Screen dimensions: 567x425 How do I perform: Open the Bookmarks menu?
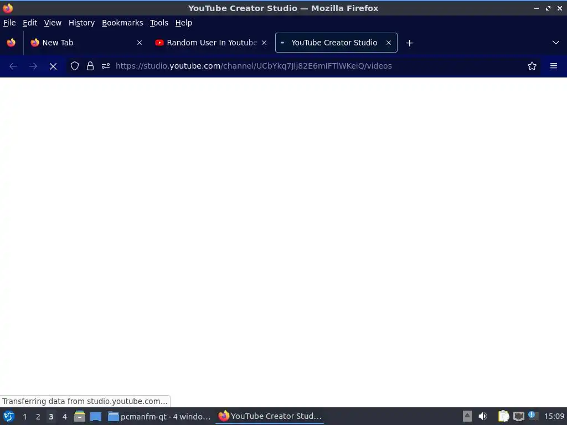coord(122,23)
